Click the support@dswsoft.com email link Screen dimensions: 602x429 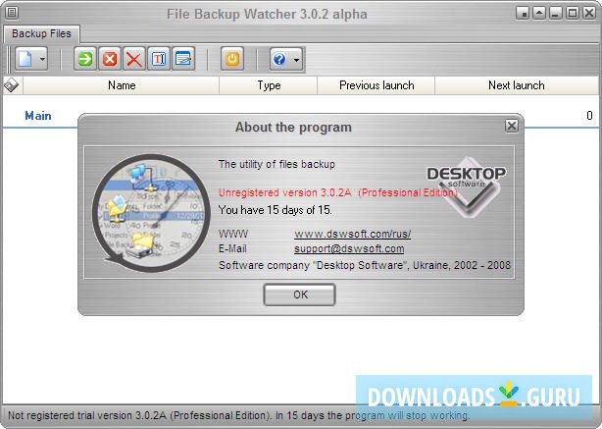(x=349, y=248)
